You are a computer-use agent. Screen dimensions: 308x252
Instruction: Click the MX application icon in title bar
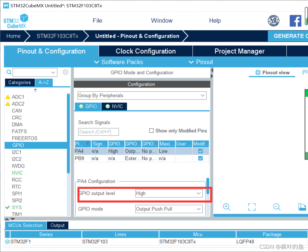pyautogui.click(x=6, y=5)
